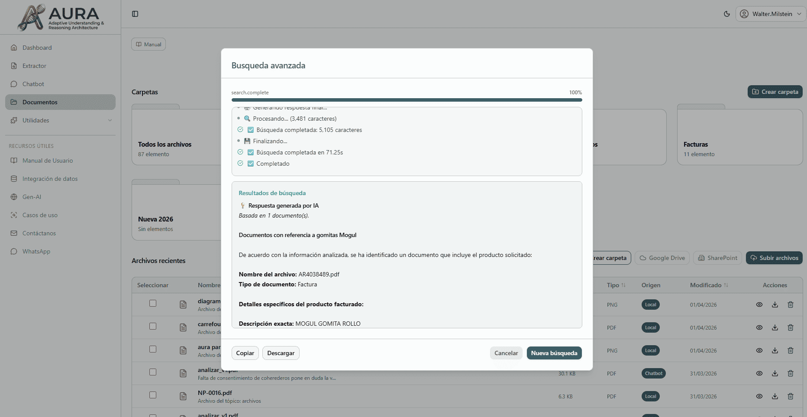
Task: Copy results with the Copiar button
Action: coord(245,353)
